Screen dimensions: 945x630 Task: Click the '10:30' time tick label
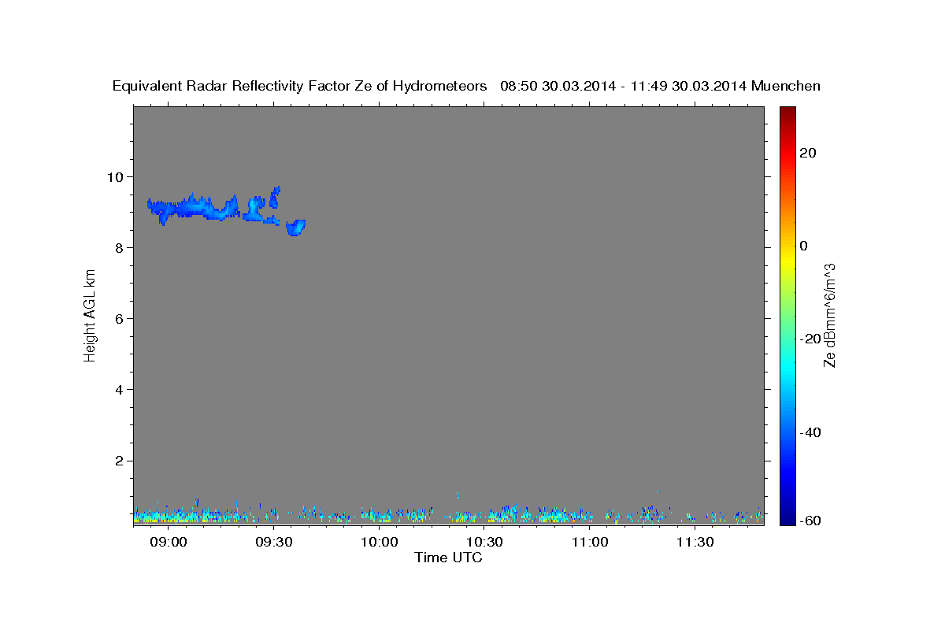point(484,543)
